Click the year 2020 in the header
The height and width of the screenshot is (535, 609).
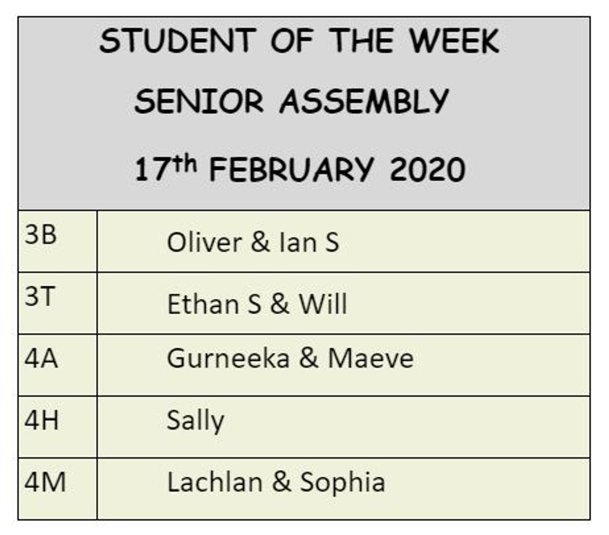(x=427, y=170)
